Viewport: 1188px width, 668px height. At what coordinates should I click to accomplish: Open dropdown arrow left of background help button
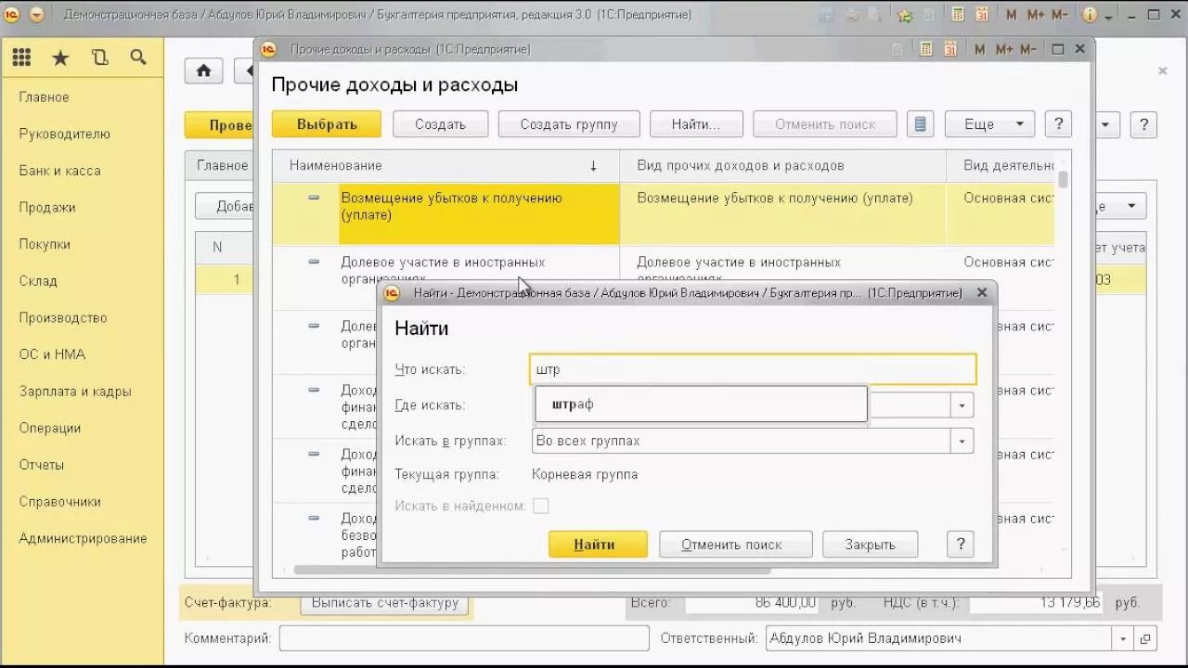[x=1107, y=124]
